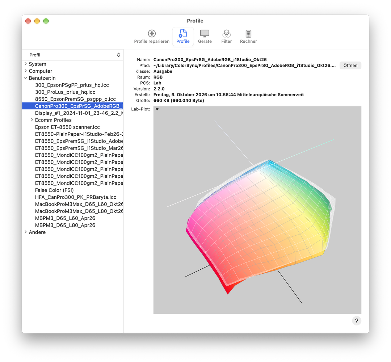Collapse the Benutzer:in profiles group

pyautogui.click(x=25, y=78)
